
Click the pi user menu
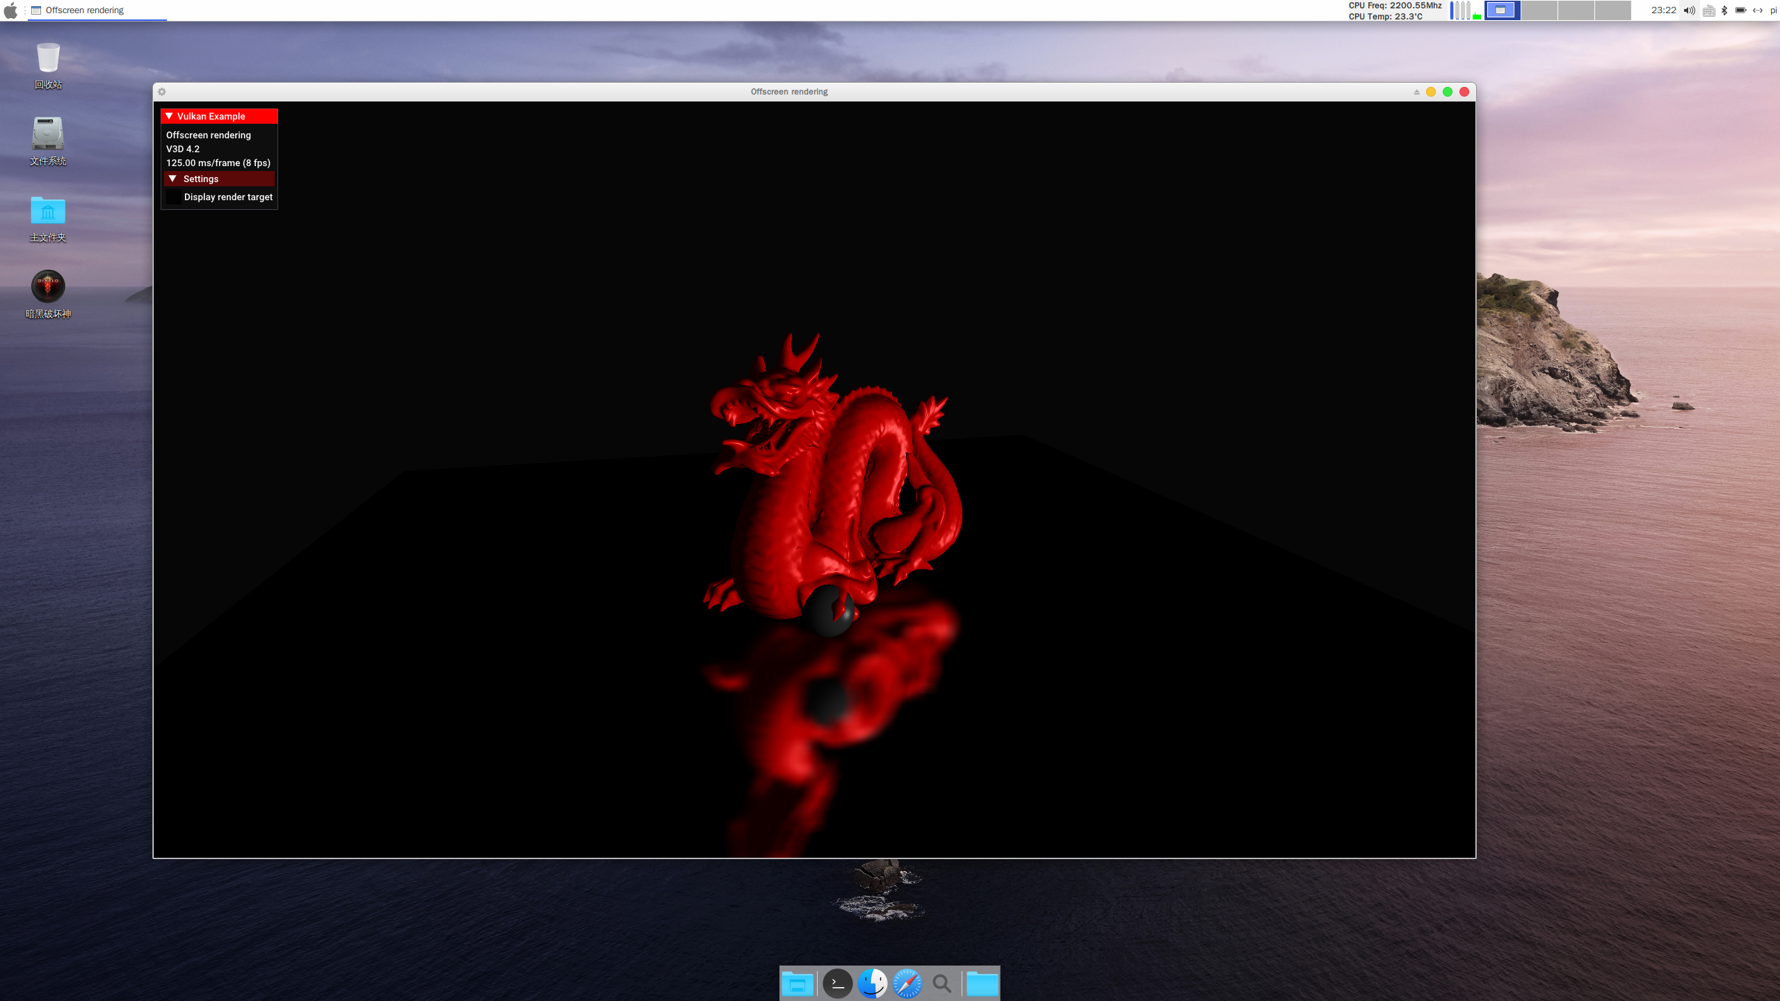pyautogui.click(x=1773, y=10)
